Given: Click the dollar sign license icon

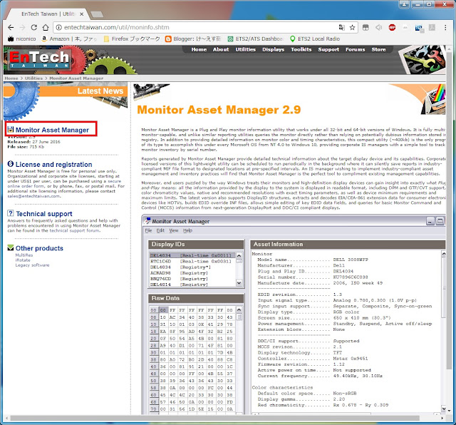Looking at the screenshot, I should coord(11,164).
